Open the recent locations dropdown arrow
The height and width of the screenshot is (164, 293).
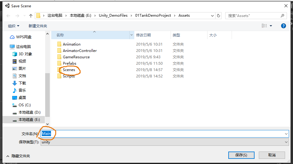pyautogui.click(x=24, y=16)
